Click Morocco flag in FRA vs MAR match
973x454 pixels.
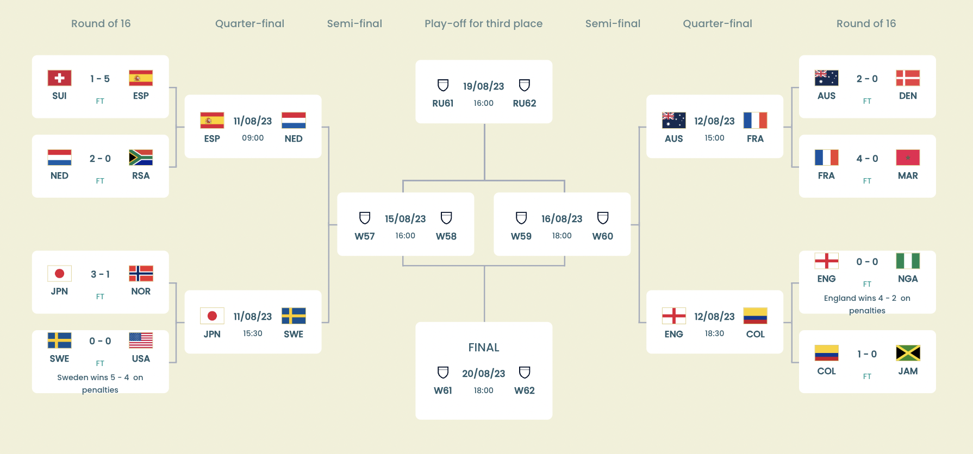point(908,157)
